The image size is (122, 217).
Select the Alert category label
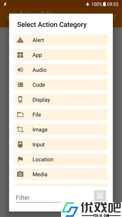(x=38, y=40)
